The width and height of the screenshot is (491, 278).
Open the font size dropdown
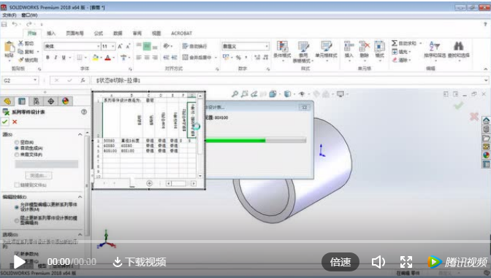(113, 46)
